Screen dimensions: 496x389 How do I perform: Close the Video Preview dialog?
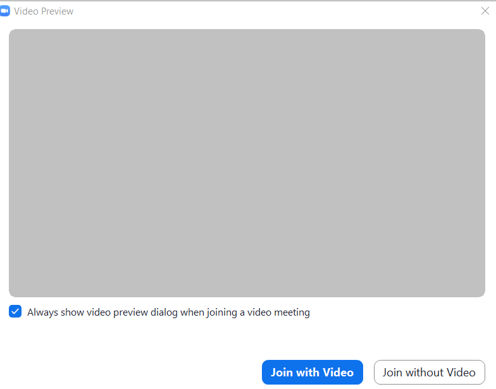pyautogui.click(x=485, y=11)
